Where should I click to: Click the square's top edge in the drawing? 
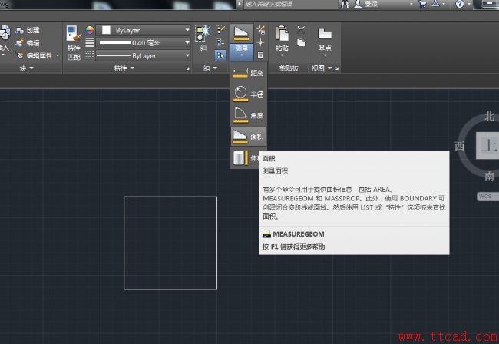point(170,197)
